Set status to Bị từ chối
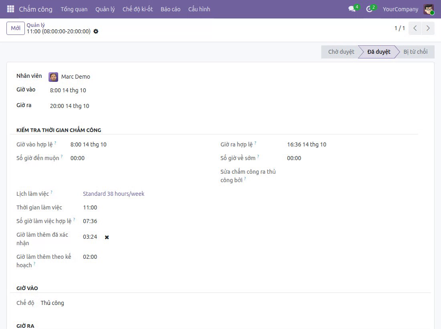 (415, 52)
